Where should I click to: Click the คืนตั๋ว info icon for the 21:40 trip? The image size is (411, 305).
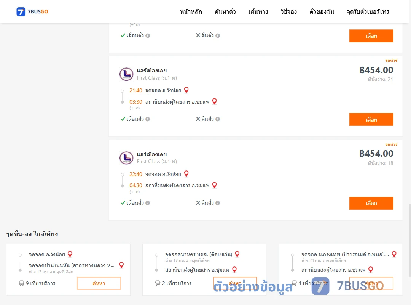click(x=218, y=119)
